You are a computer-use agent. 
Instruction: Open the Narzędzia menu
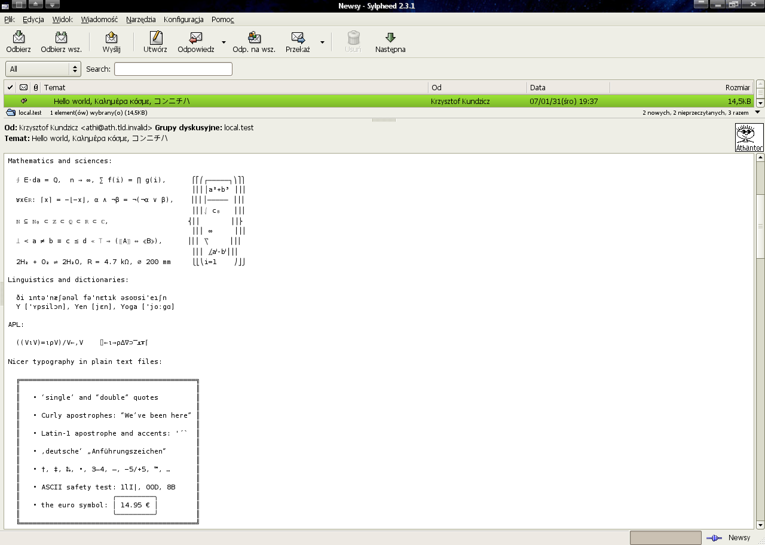click(x=141, y=19)
